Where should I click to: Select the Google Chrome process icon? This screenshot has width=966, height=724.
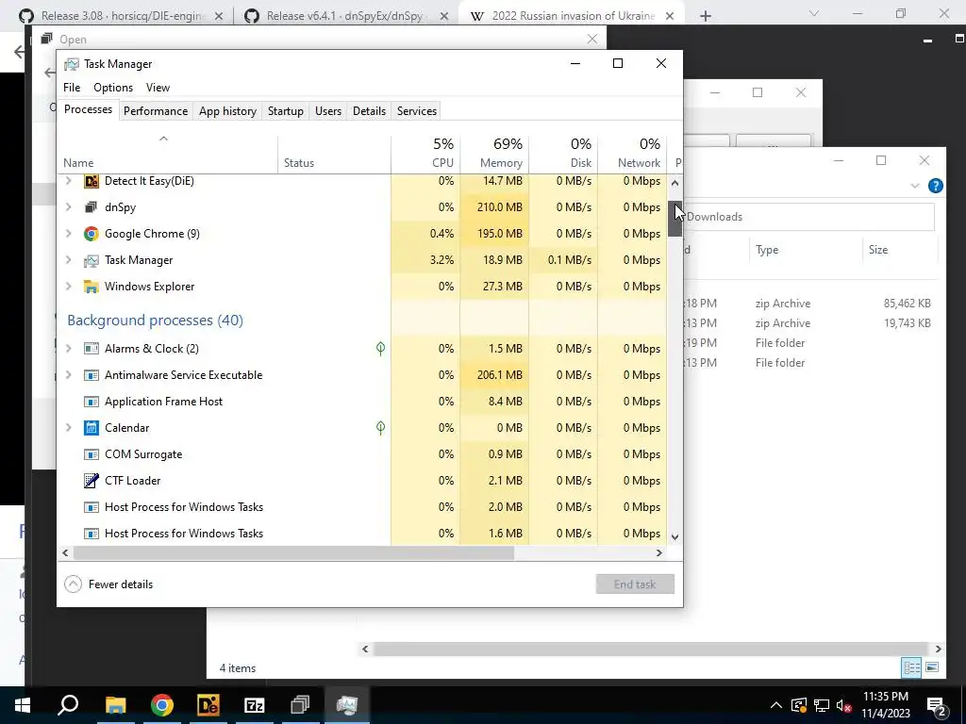[x=92, y=234]
